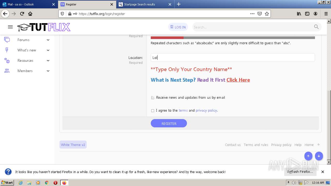Open the privacy policy link in agreement

click(x=206, y=110)
